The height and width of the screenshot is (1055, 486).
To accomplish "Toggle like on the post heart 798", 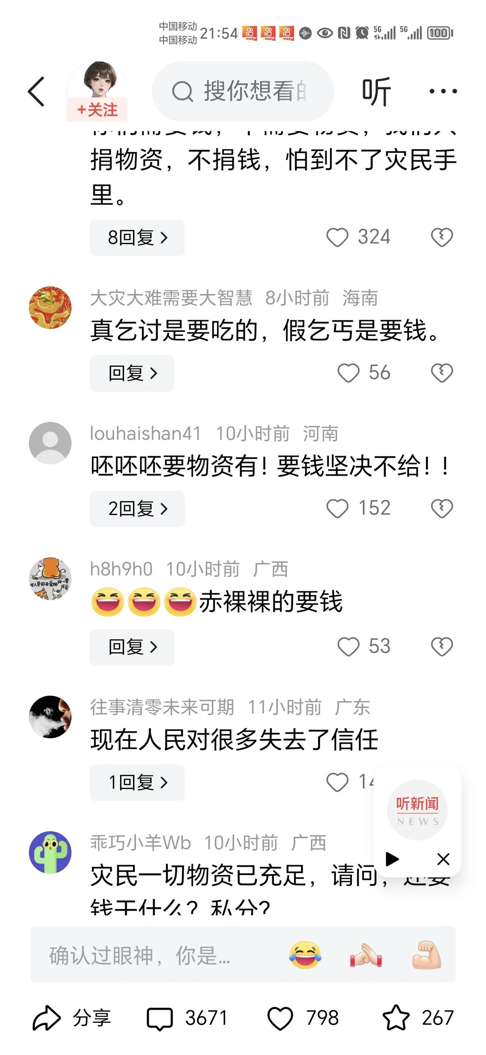I will pos(280,1018).
